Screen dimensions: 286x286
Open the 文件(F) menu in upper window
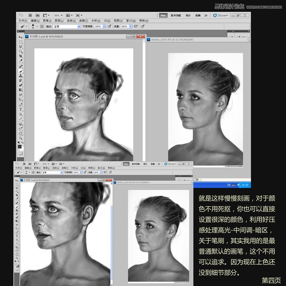click(23, 20)
